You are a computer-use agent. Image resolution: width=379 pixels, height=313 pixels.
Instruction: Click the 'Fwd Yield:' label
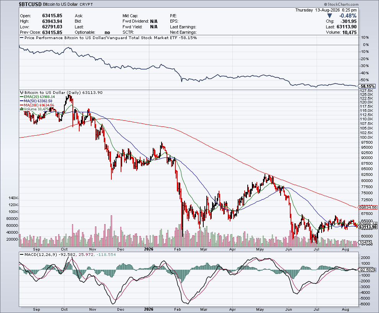tap(132, 27)
